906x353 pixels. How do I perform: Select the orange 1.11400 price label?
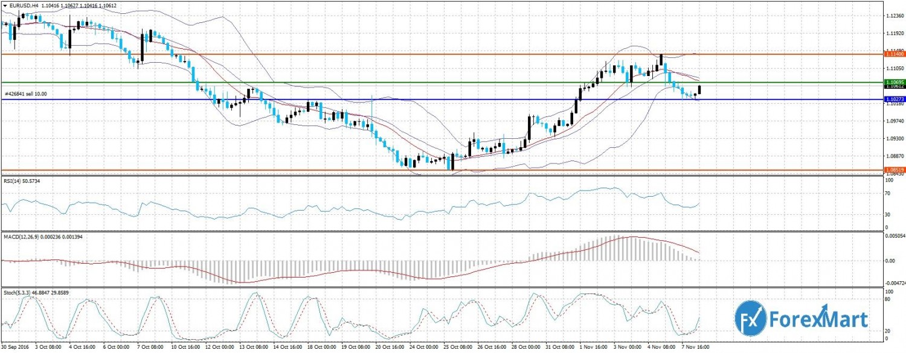pos(893,54)
